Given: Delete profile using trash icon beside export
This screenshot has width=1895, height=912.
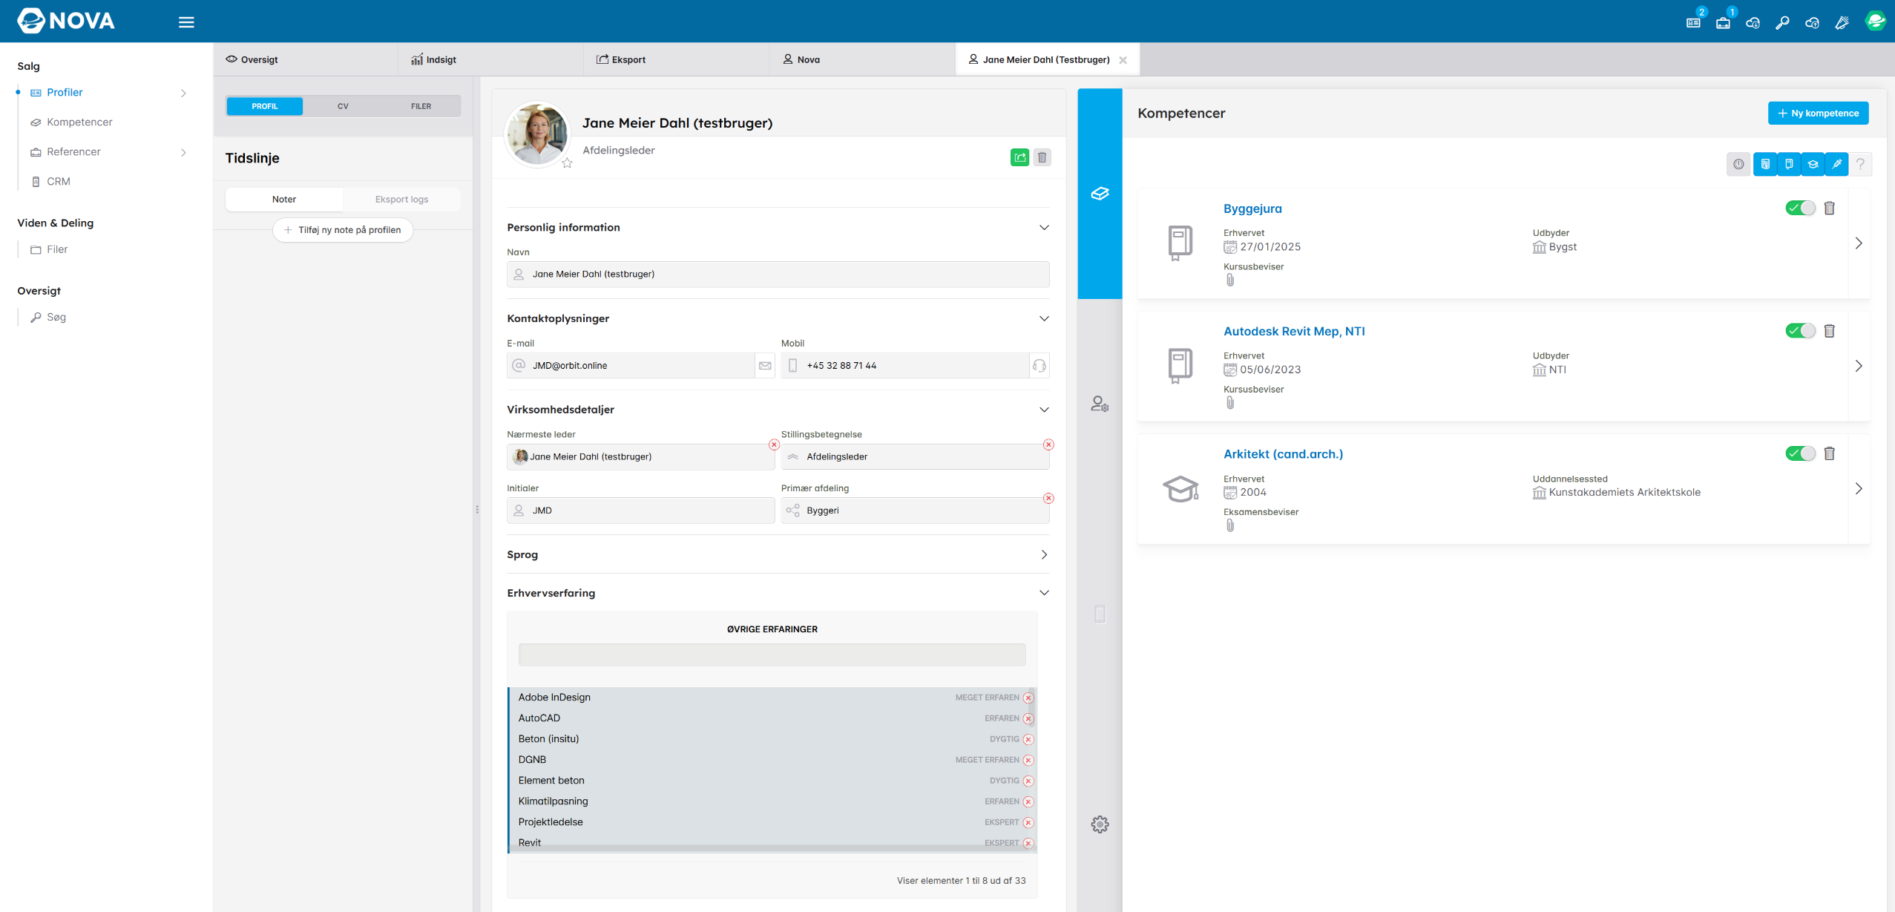Looking at the screenshot, I should click(1042, 157).
